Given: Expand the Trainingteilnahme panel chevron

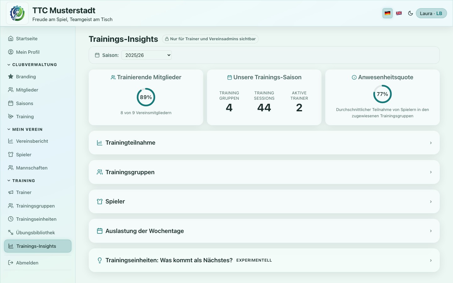Looking at the screenshot, I should point(431,143).
